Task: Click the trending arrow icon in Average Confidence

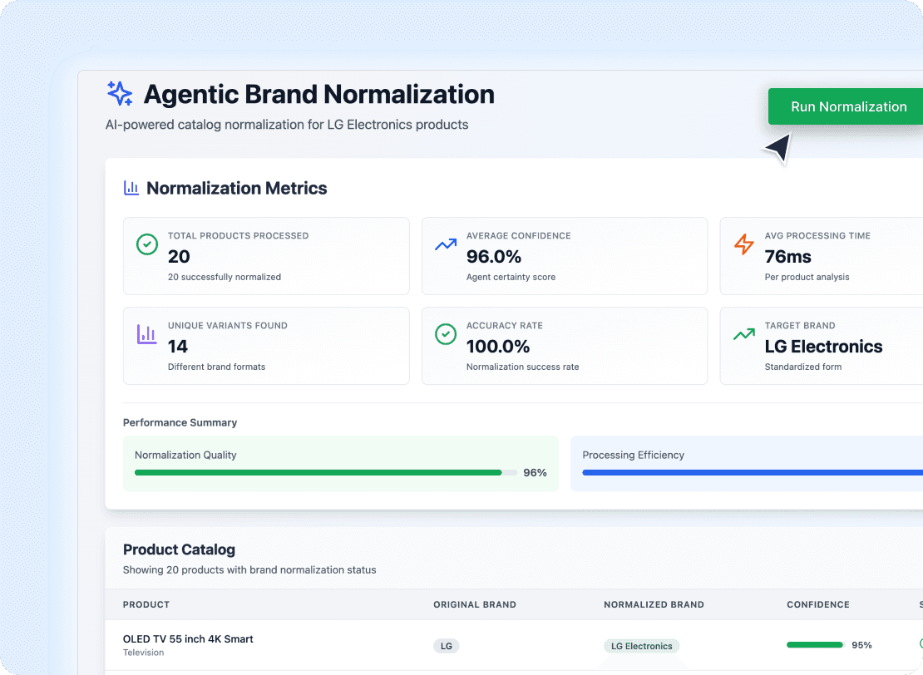Action: pos(446,244)
